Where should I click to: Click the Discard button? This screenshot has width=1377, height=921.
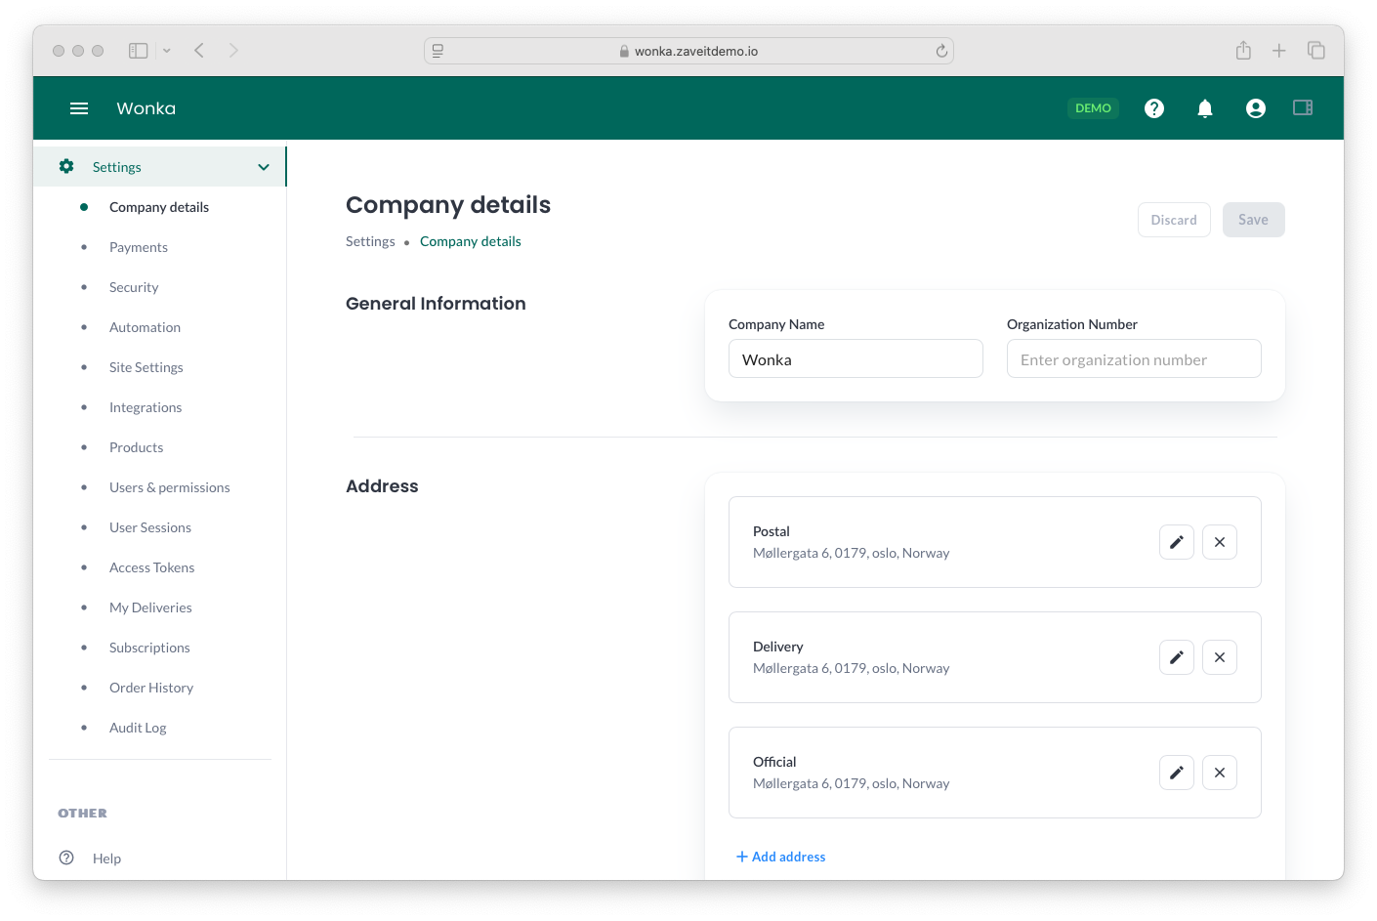1174,220
